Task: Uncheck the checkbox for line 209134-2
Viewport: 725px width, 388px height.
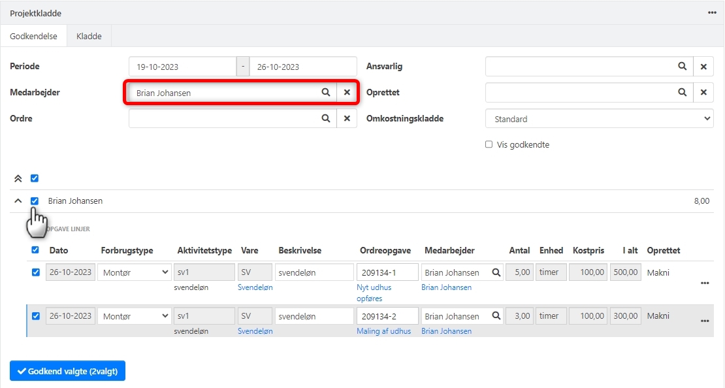Action: coord(36,316)
